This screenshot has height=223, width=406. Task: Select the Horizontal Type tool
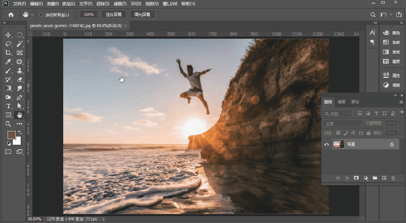coord(8,106)
